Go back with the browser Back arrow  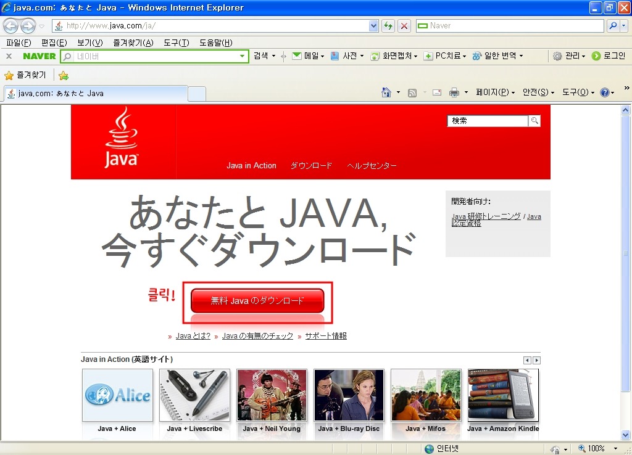pyautogui.click(x=11, y=26)
